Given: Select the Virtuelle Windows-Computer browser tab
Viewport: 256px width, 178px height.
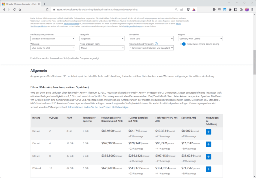Looking at the screenshot, I should (21, 4).
